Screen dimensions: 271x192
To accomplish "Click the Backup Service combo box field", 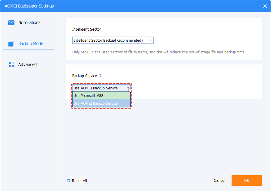I will tap(98, 88).
